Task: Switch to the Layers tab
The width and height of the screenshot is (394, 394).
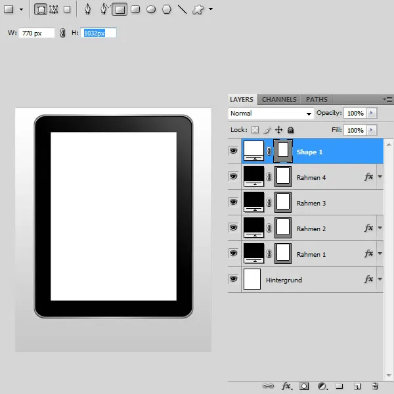Action: click(242, 100)
